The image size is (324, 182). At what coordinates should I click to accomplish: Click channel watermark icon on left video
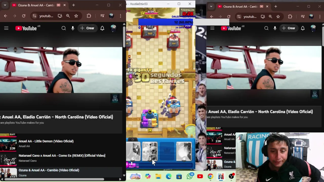click(x=115, y=99)
